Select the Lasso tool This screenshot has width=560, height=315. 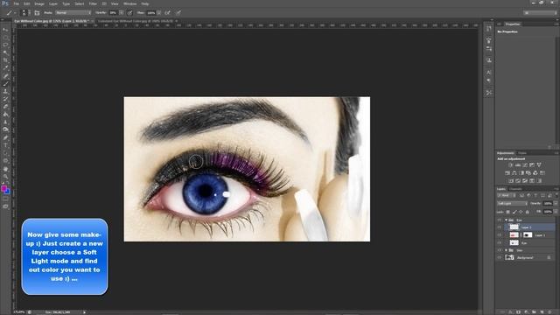(5, 45)
